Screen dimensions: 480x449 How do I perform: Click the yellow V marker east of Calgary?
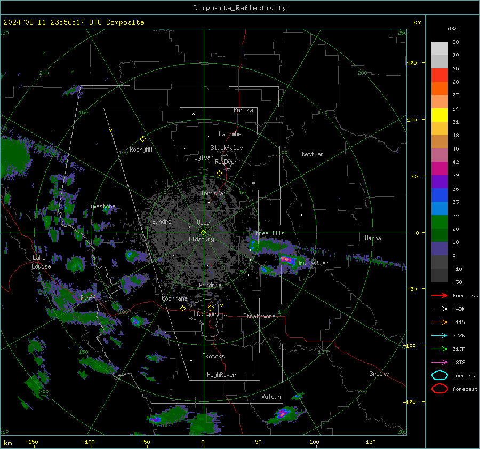(222, 305)
